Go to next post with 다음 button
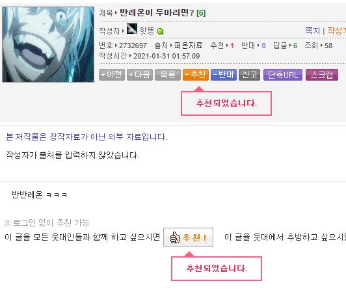 [x=140, y=75]
